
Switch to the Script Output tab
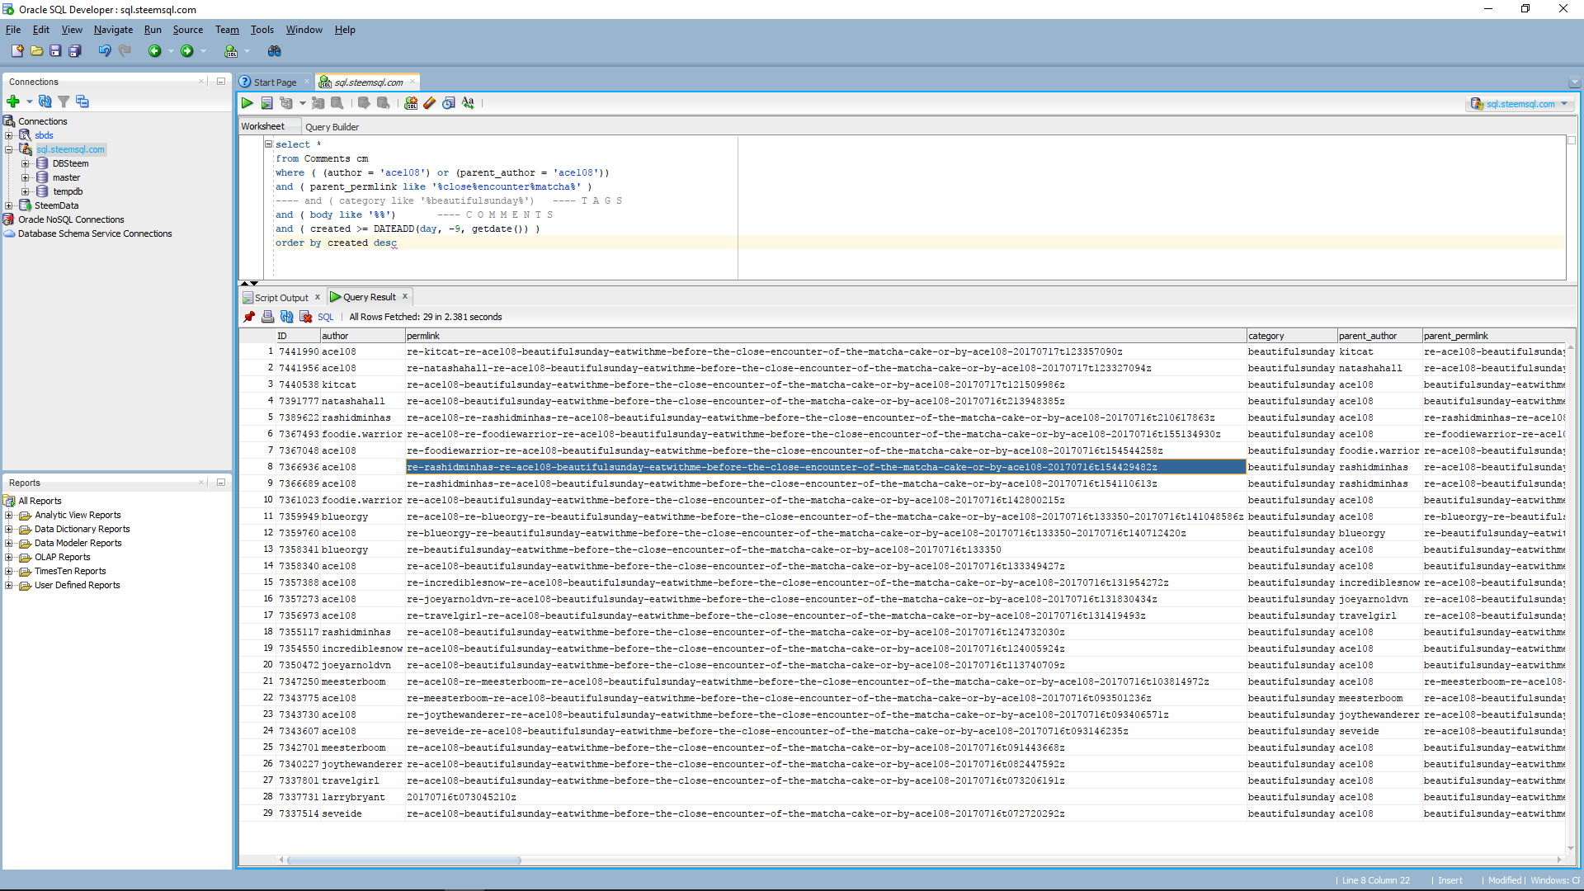pos(280,298)
